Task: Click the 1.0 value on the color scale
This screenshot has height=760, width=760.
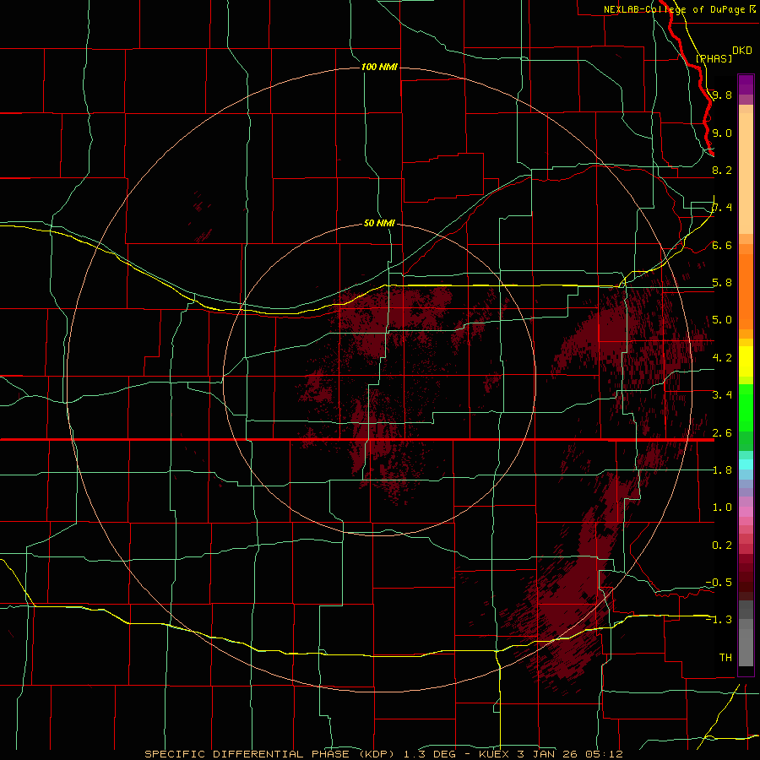Action: point(722,508)
